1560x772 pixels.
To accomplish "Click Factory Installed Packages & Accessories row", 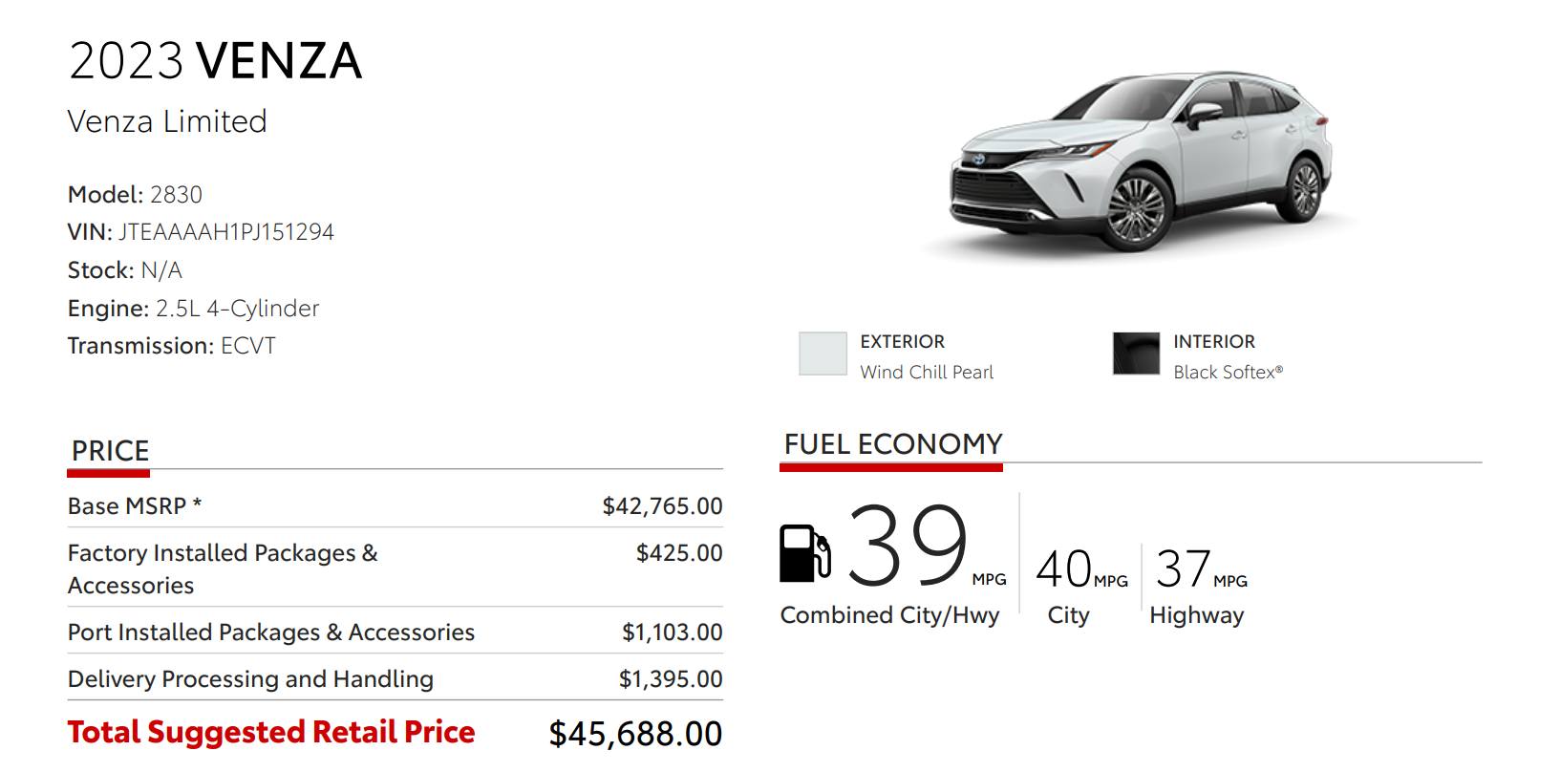I will point(395,568).
